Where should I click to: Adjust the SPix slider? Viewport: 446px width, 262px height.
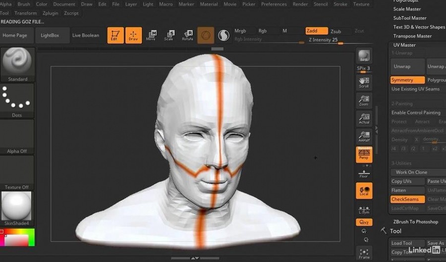point(364,69)
